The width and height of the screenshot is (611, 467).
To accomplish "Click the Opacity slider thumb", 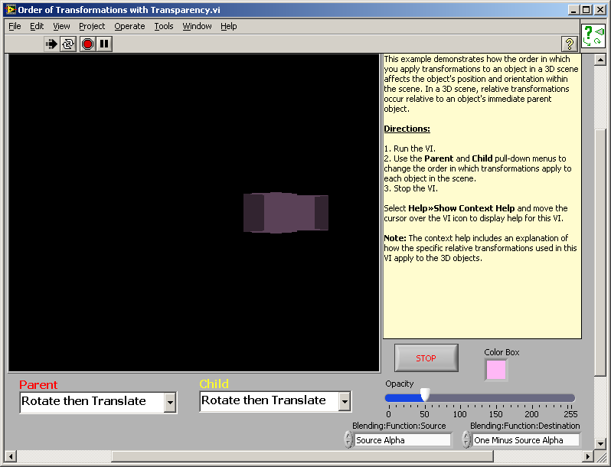I will (x=425, y=394).
